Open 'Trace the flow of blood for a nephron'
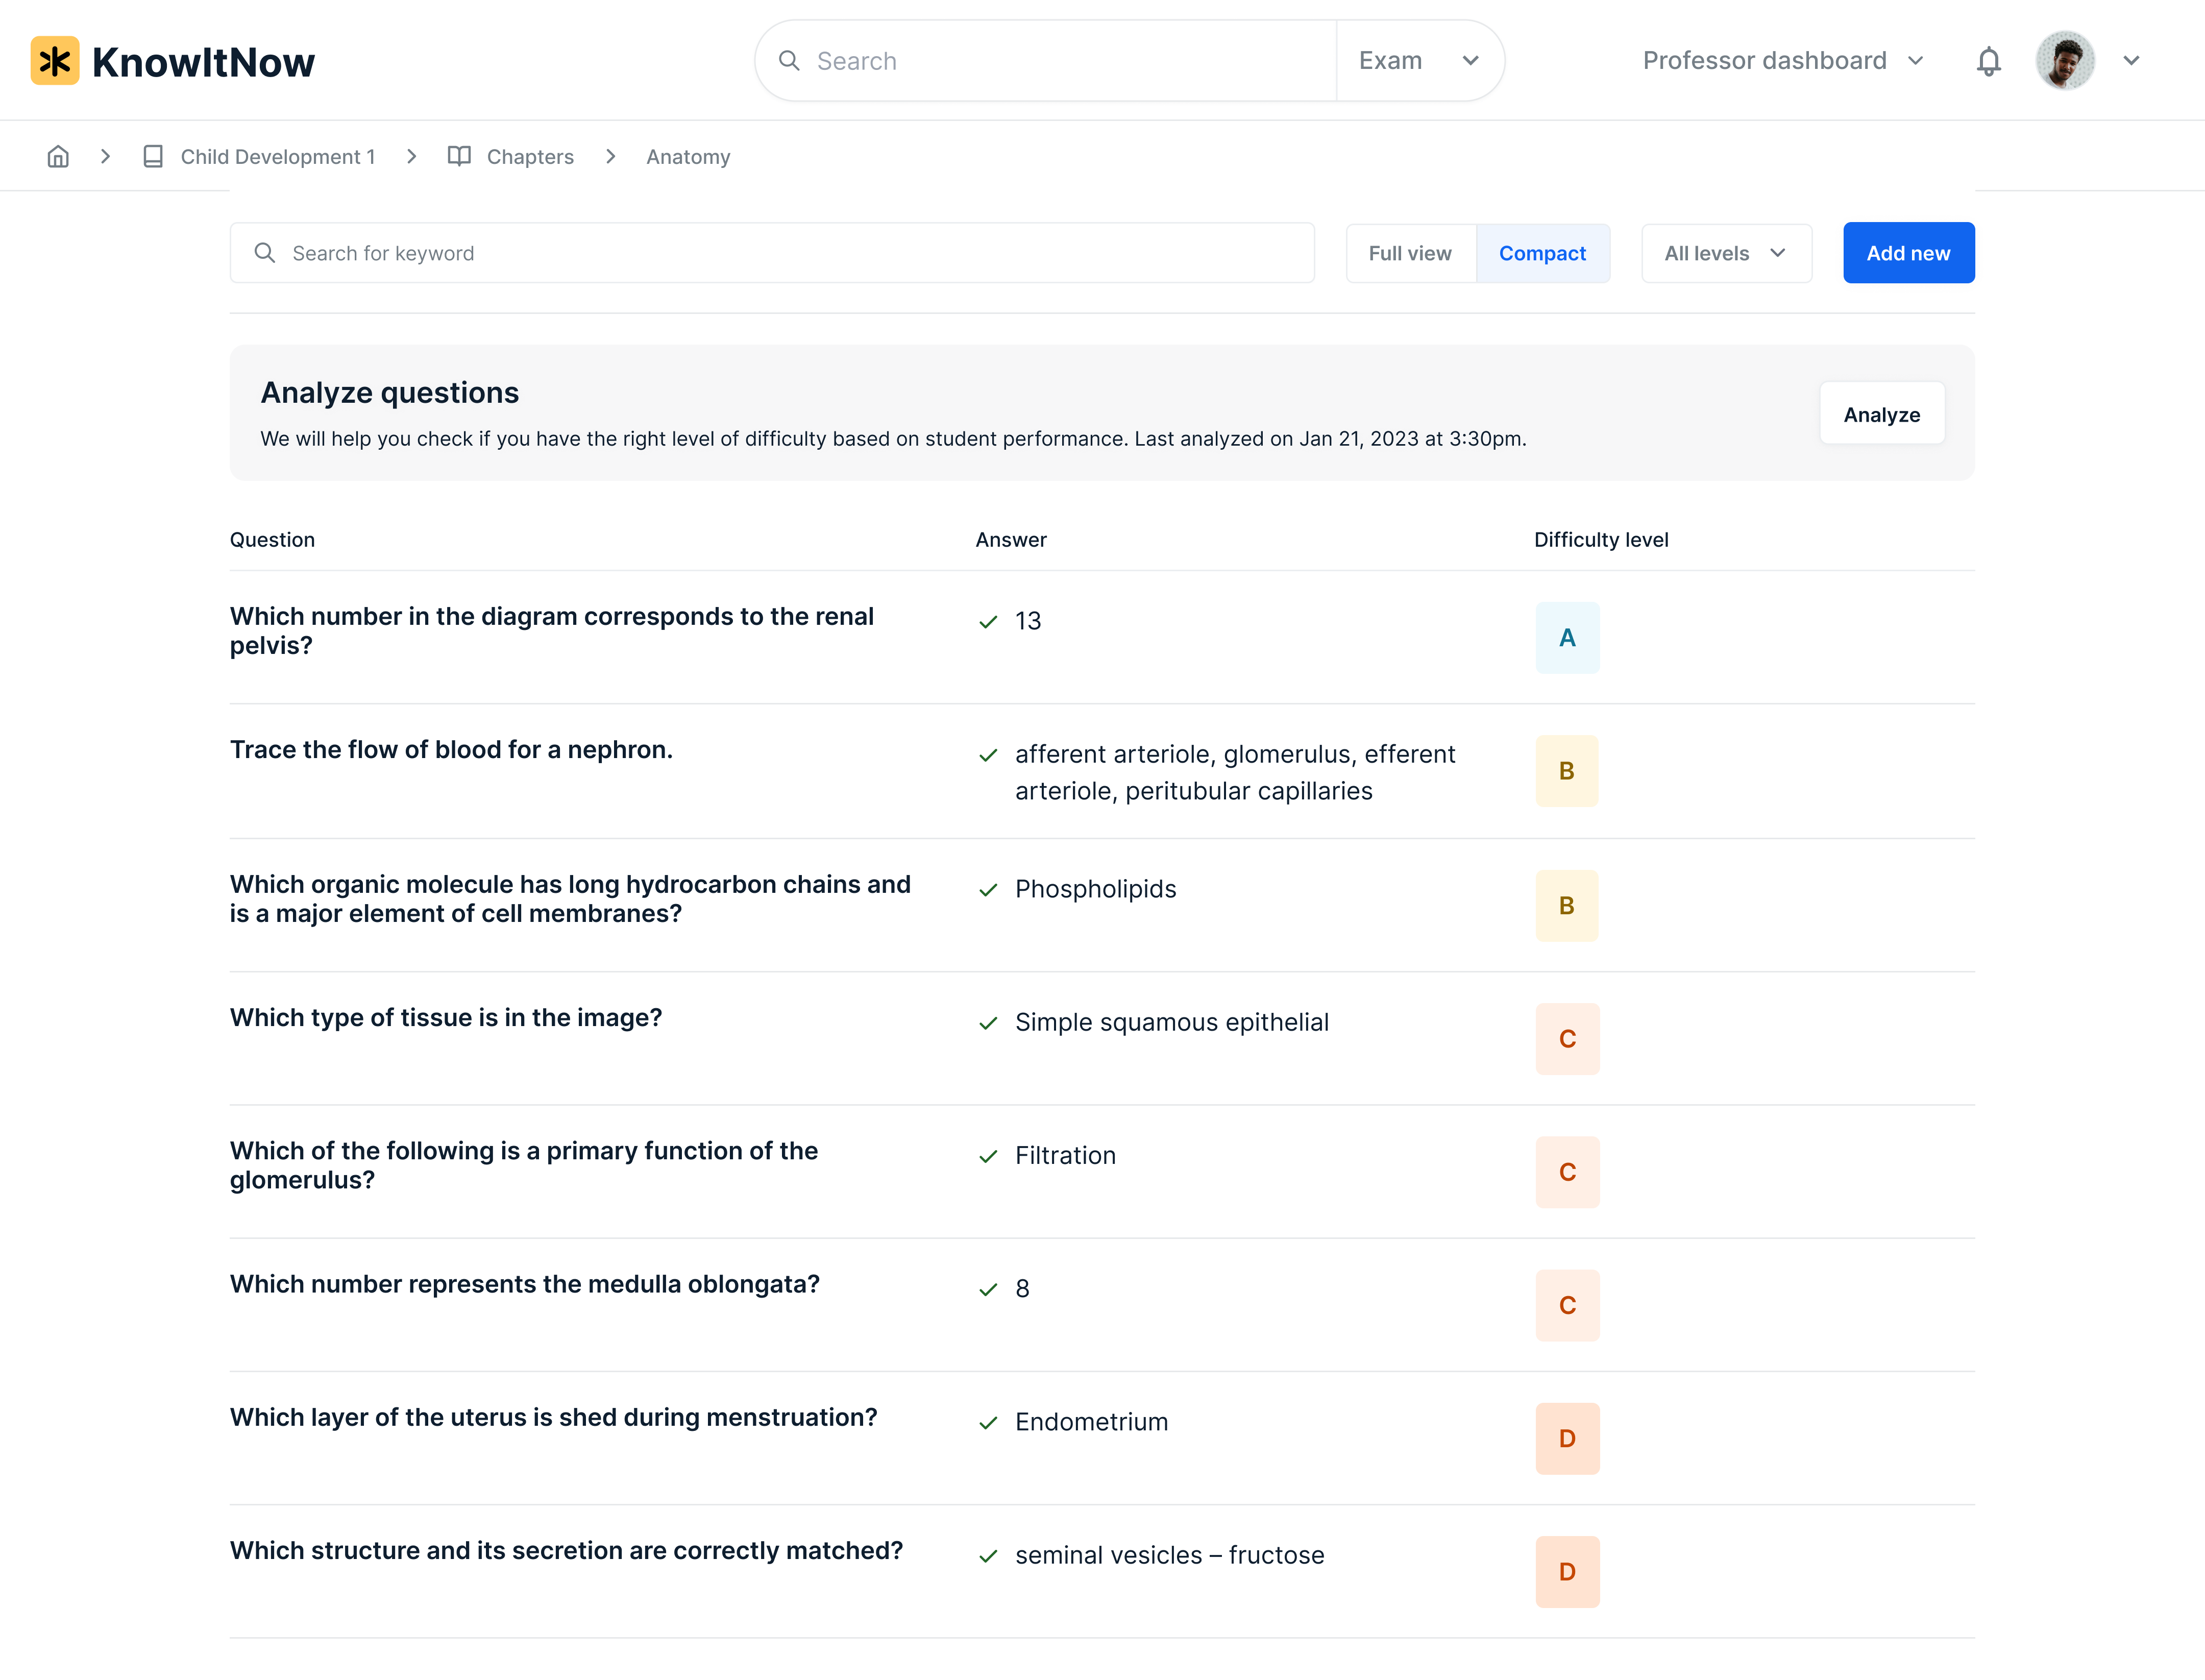The image size is (2205, 1680). point(451,750)
